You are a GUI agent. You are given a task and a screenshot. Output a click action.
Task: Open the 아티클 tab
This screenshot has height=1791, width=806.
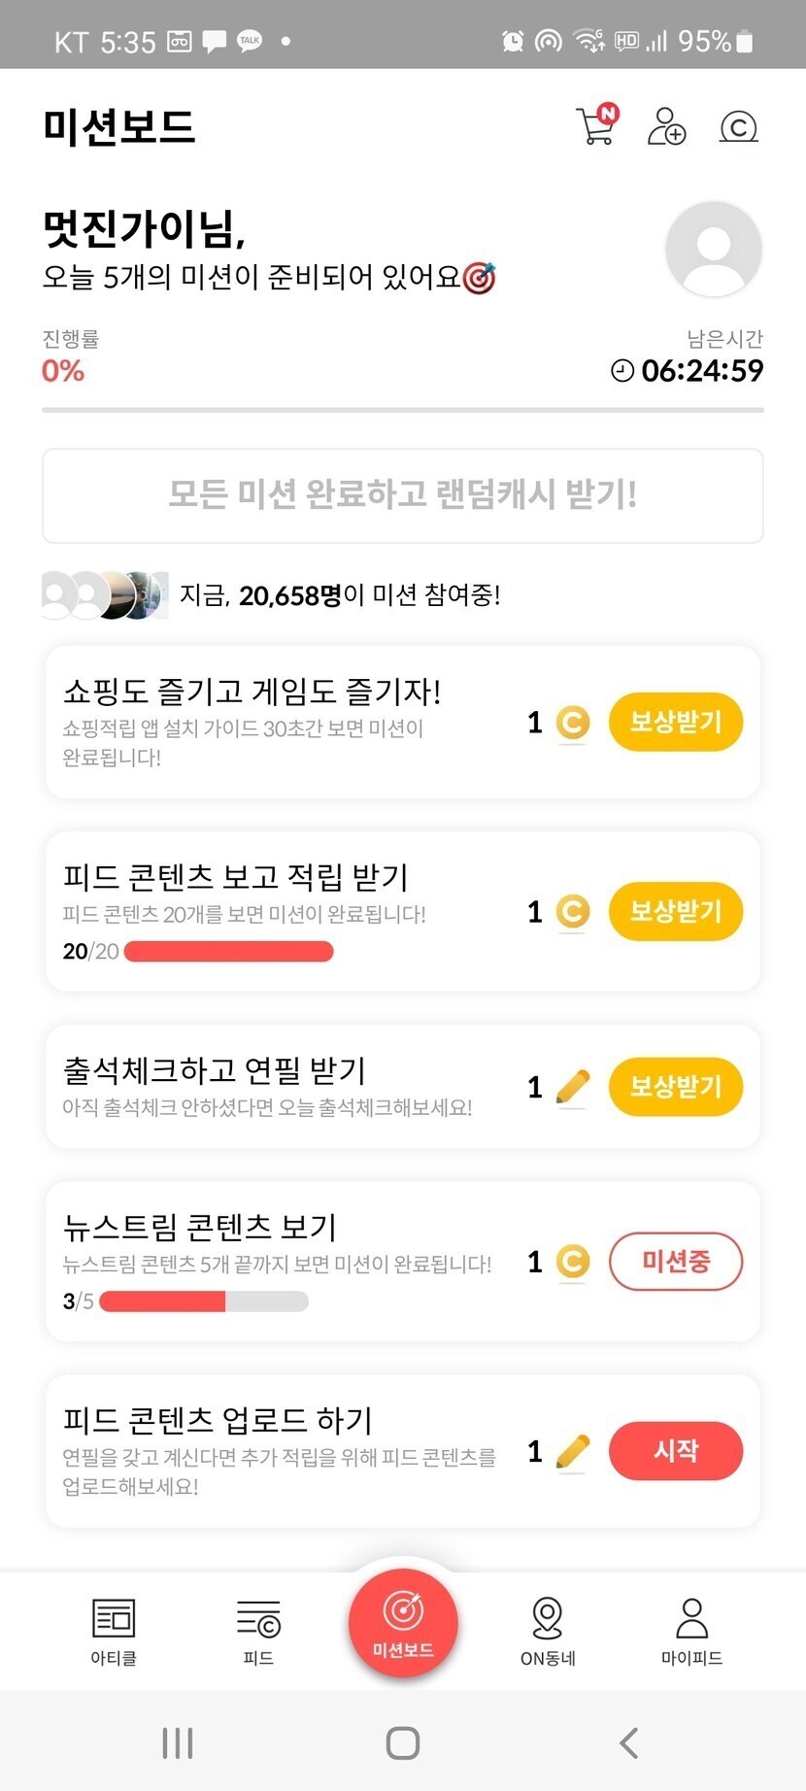point(114,1630)
